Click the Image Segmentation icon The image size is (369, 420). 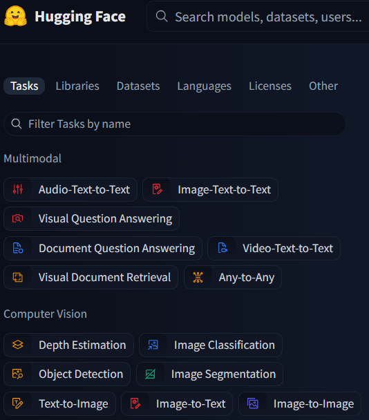(x=151, y=374)
